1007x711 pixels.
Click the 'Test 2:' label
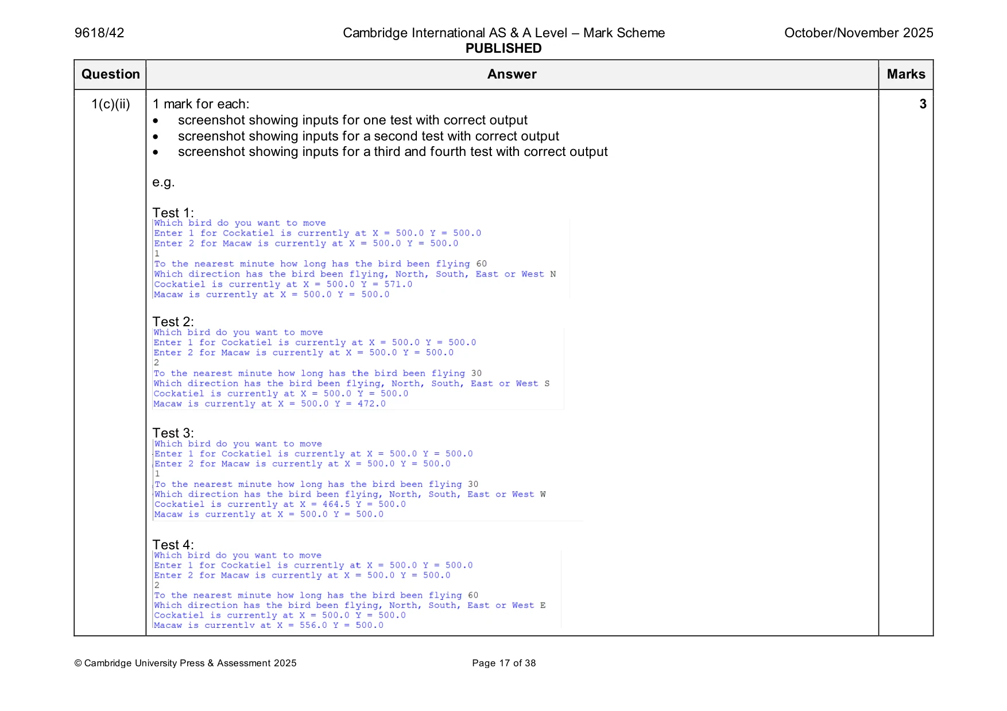coord(173,322)
